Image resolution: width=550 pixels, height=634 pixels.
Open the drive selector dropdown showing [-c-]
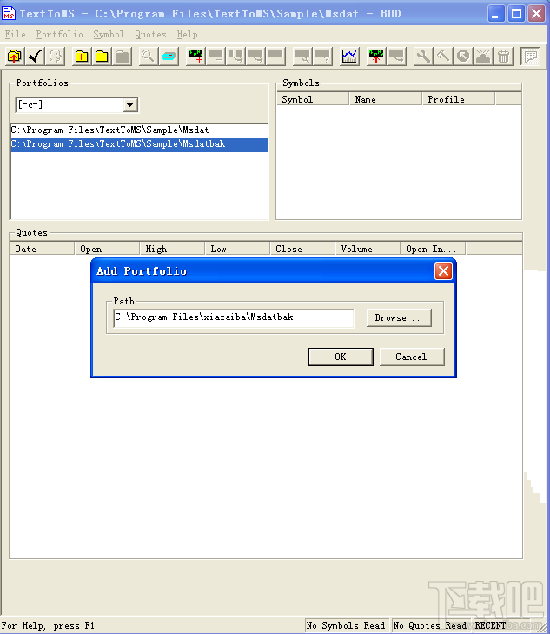(x=130, y=105)
